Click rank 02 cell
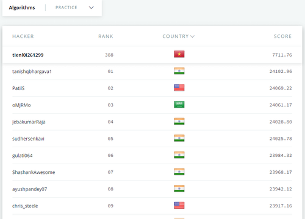305x219 pixels. click(x=110, y=88)
